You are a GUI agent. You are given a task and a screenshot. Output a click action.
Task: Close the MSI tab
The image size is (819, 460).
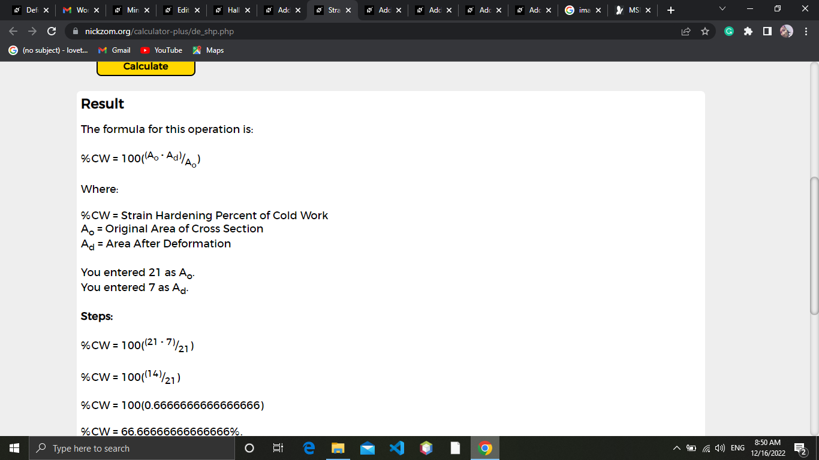(x=648, y=10)
